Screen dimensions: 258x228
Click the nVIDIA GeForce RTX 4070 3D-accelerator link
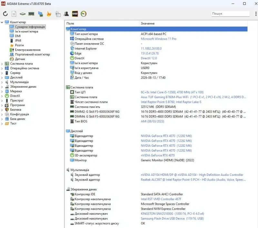coord(158,155)
